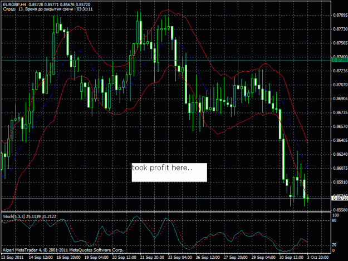Click the 0.87730 price scale label
Image resolution: width=348 pixels, height=261 pixels.
(340, 29)
